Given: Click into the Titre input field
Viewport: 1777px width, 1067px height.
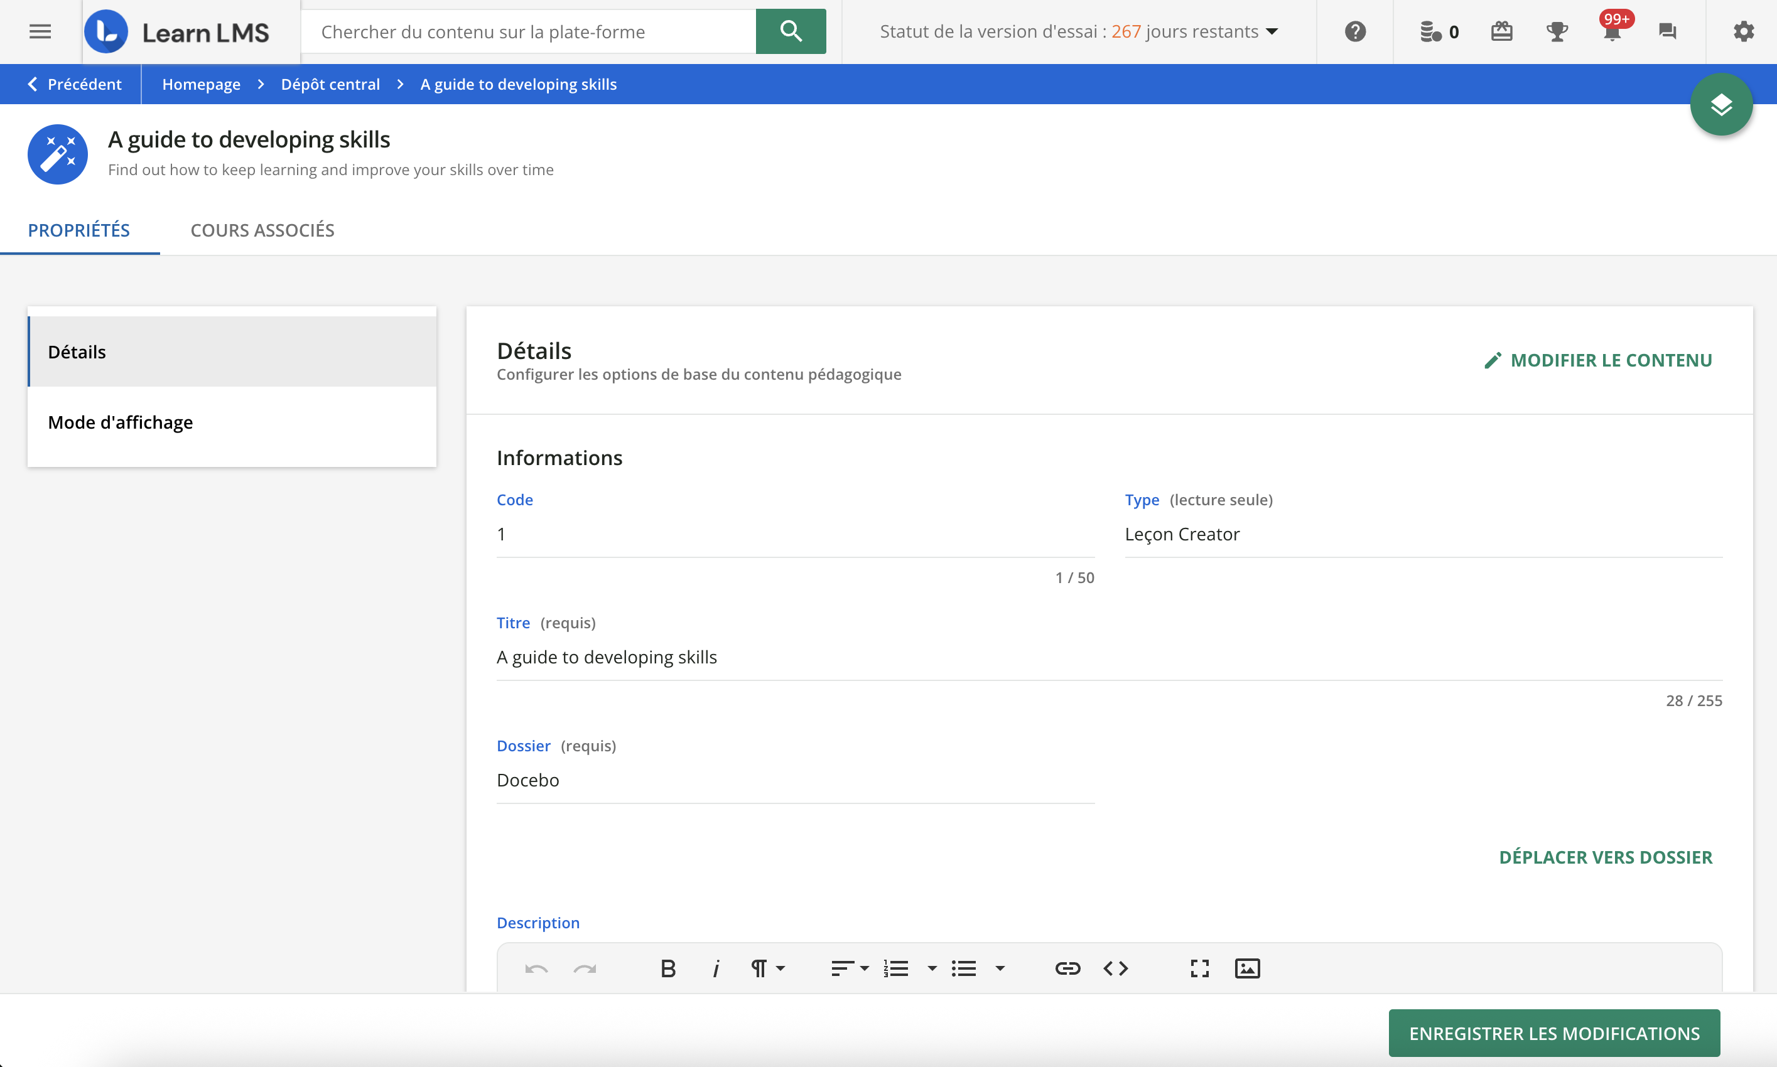Looking at the screenshot, I should point(1108,657).
